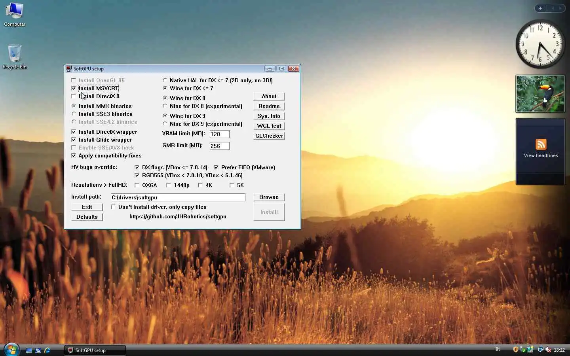570x356 pixels.
Task: Enable Install DirectX 9 checkbox
Action: [x=74, y=96]
